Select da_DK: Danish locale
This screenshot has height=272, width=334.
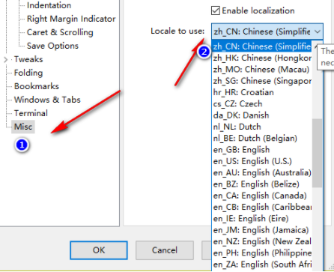coord(262,115)
